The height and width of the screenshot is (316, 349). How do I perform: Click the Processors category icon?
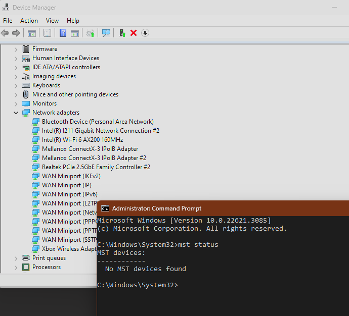(x=26, y=267)
